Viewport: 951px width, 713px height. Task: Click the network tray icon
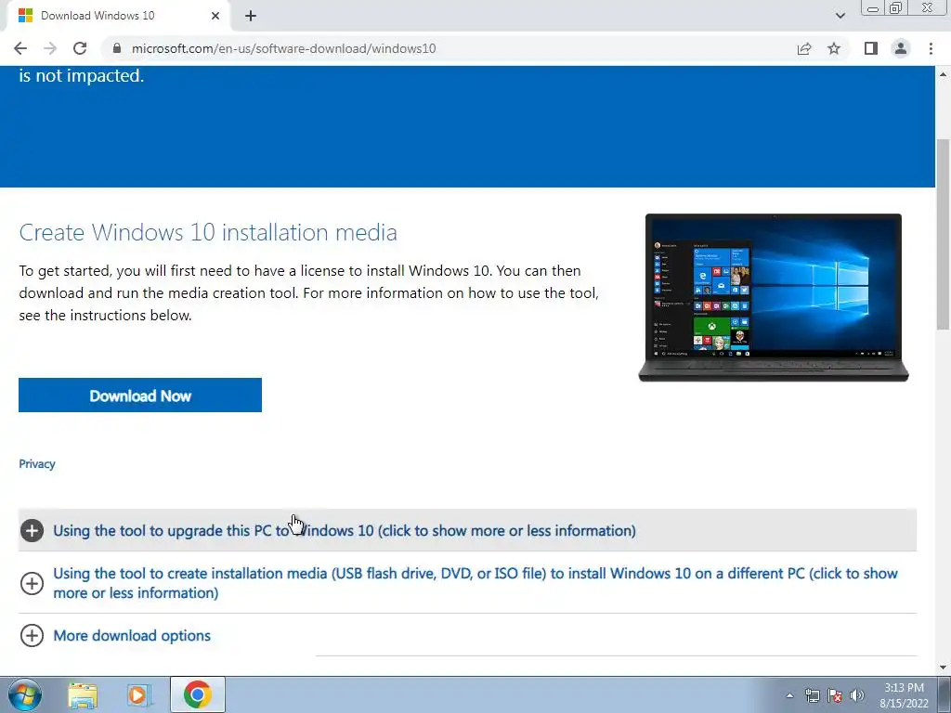point(812,695)
